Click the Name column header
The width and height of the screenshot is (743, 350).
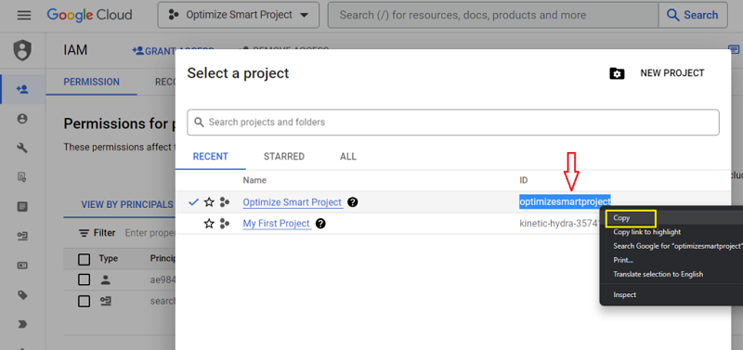254,180
